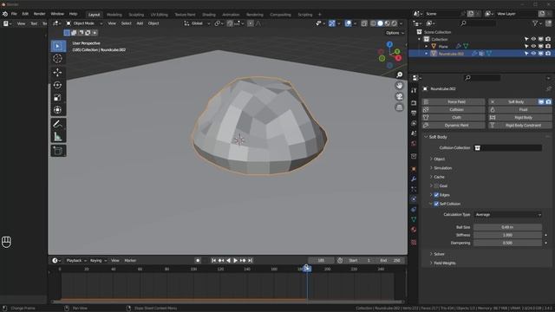Play animation forward

click(x=235, y=260)
